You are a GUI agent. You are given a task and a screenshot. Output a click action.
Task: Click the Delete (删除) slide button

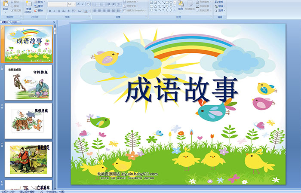coord(39,10)
